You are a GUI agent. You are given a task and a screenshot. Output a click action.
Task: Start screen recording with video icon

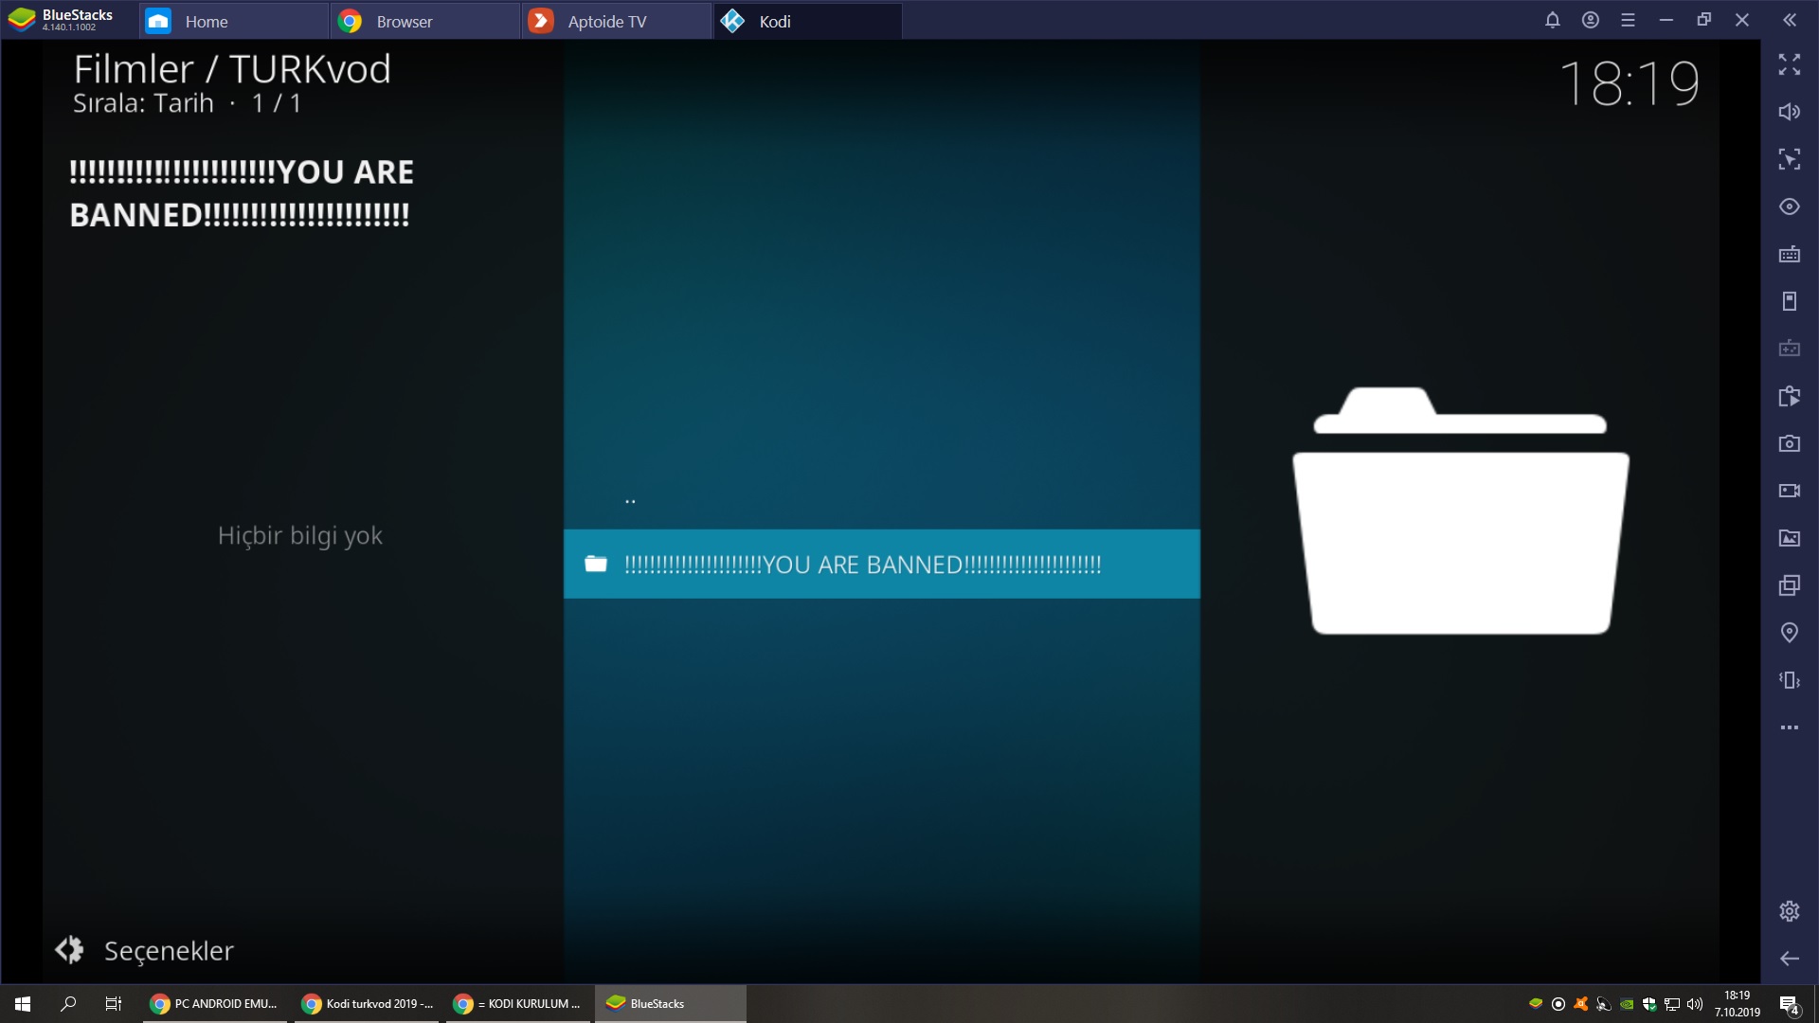point(1790,491)
